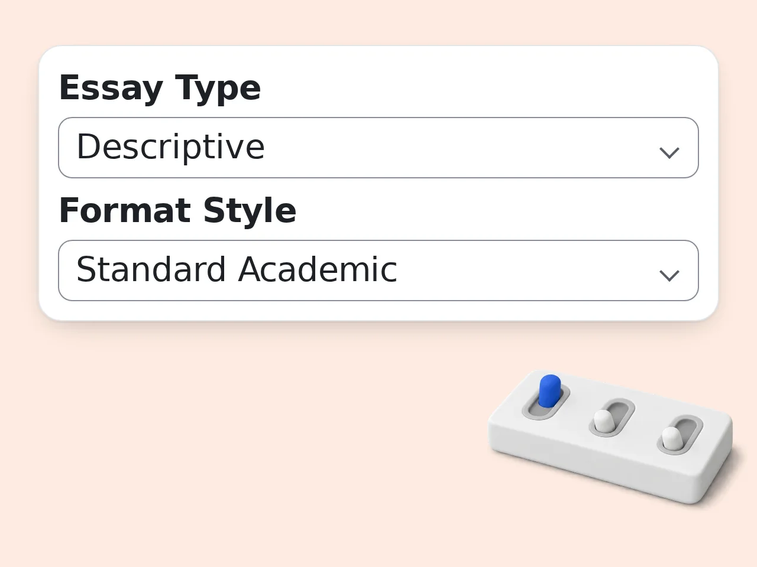Select the Descriptive text in the field
This screenshot has width=757, height=567.
170,147
